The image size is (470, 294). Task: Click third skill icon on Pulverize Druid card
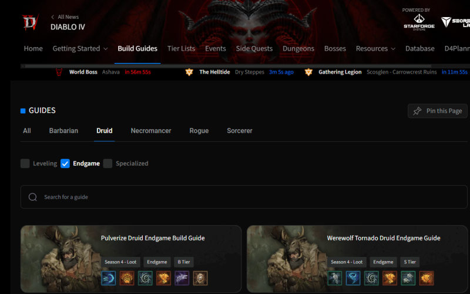tap(145, 278)
